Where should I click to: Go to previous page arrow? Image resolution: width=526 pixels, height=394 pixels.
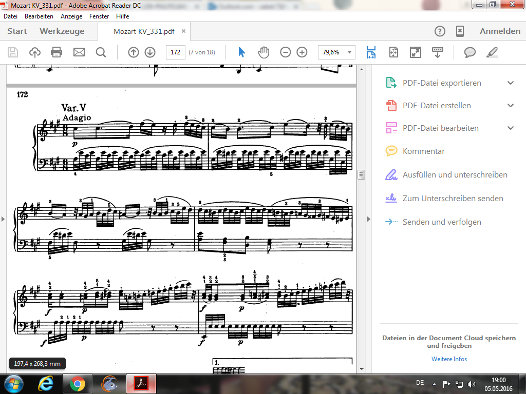134,52
